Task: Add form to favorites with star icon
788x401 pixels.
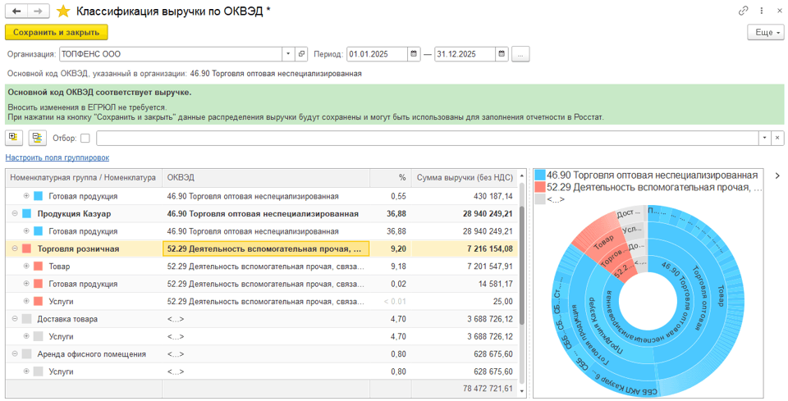Action: point(63,11)
